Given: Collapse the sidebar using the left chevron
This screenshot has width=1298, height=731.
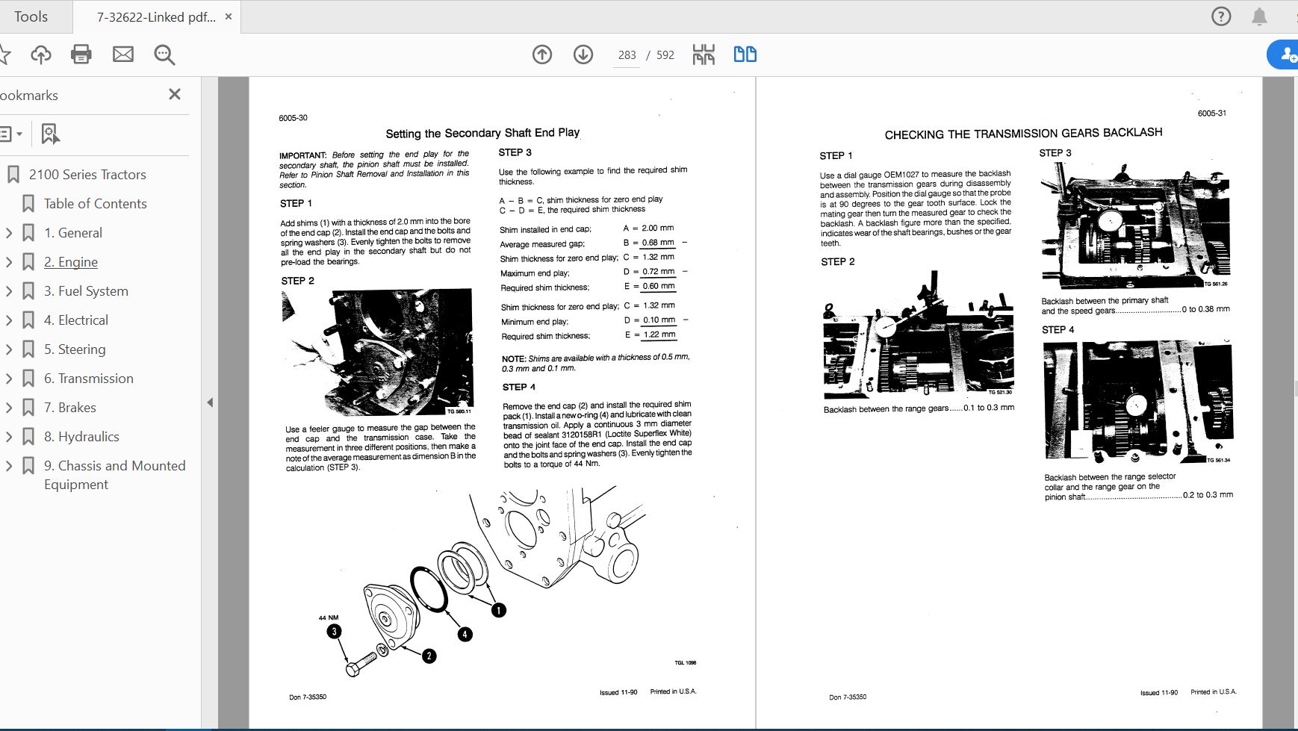Looking at the screenshot, I should click(x=211, y=402).
